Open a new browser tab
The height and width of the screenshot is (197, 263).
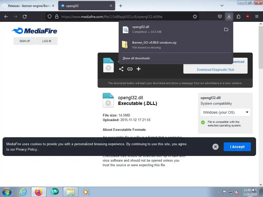pyautogui.click(x=121, y=6)
